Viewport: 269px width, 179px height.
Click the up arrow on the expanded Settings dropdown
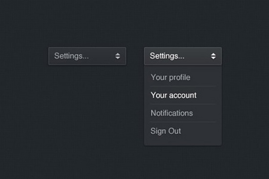pos(213,54)
